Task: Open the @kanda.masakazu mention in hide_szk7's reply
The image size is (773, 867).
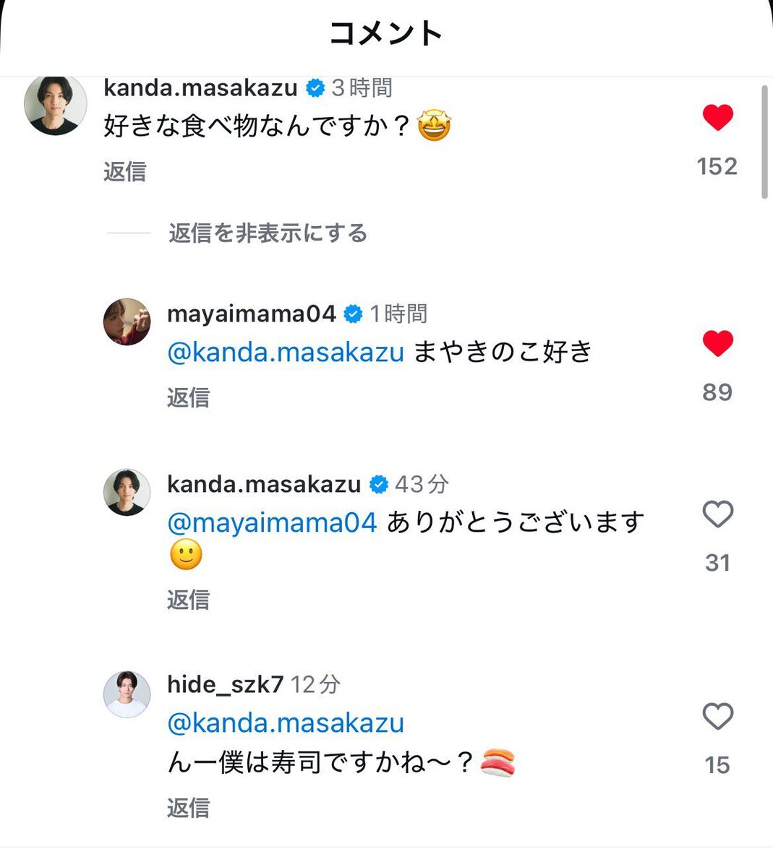Action: (286, 723)
